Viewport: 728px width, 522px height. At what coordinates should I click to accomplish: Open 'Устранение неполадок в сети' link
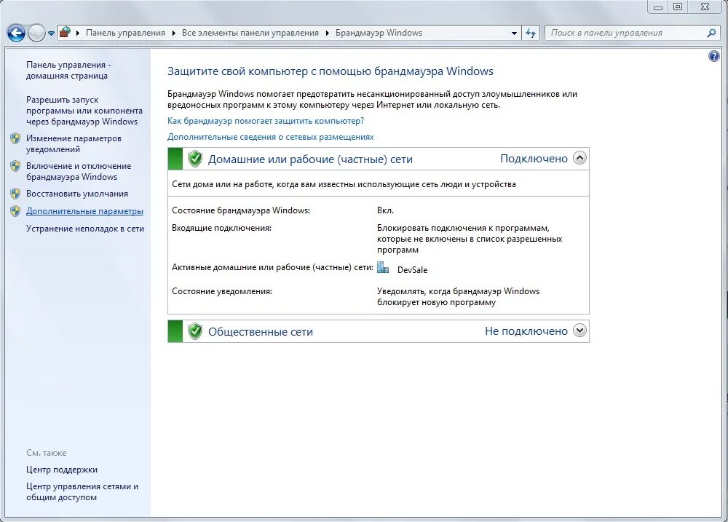tap(85, 229)
